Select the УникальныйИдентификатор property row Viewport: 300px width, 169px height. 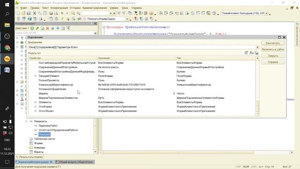point(142,84)
